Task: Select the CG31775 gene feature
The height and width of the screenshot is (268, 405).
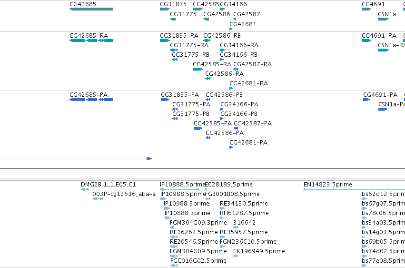Action: [x=173, y=19]
